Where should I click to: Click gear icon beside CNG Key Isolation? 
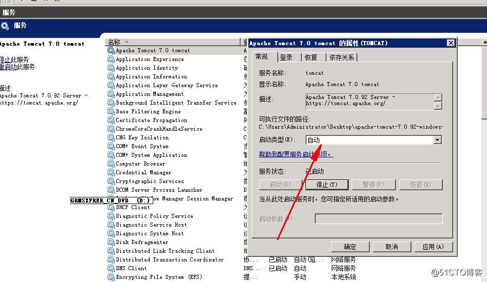tap(111, 137)
